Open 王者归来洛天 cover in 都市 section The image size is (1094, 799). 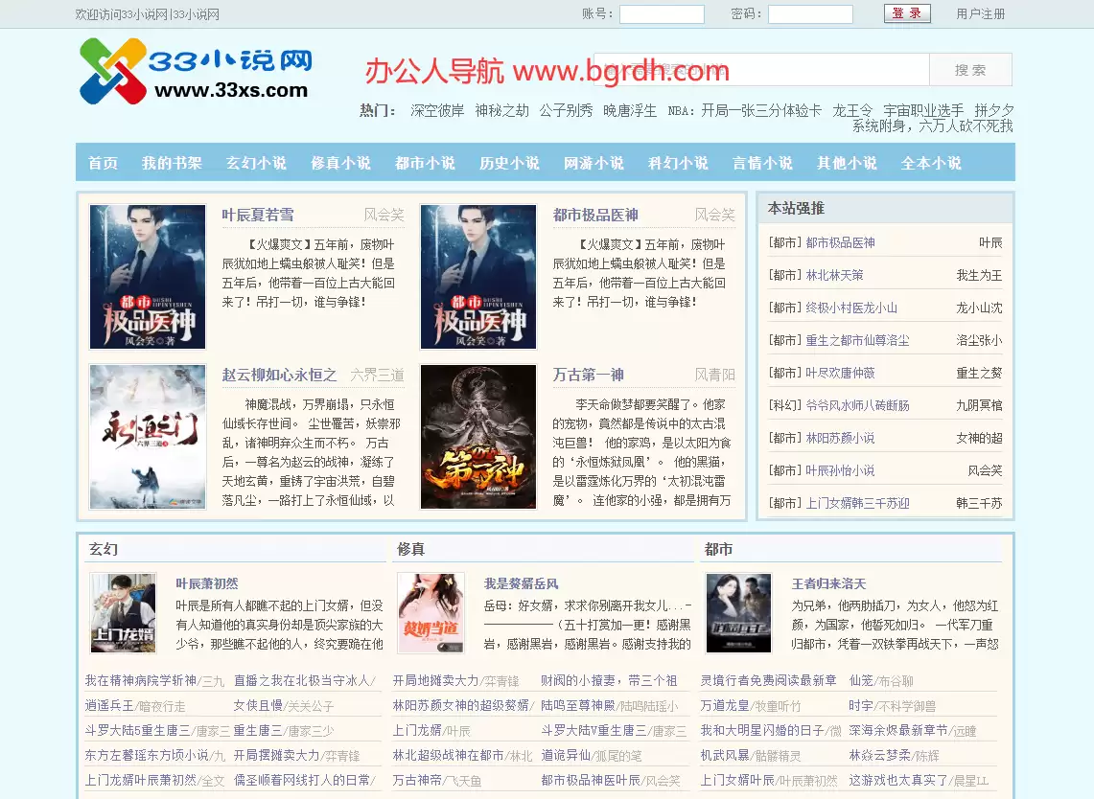(739, 613)
